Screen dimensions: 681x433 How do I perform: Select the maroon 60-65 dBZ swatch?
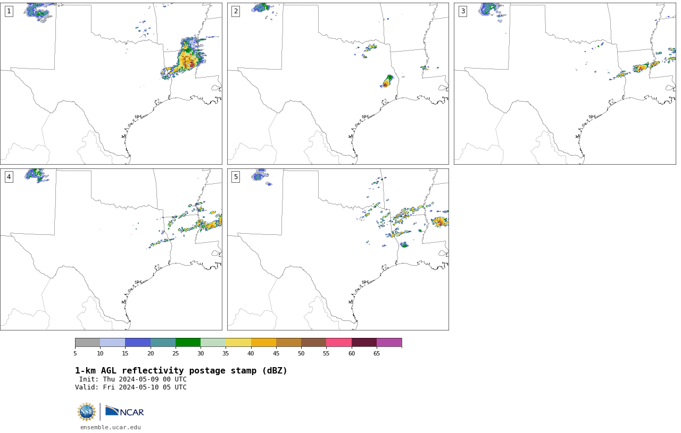coord(364,342)
